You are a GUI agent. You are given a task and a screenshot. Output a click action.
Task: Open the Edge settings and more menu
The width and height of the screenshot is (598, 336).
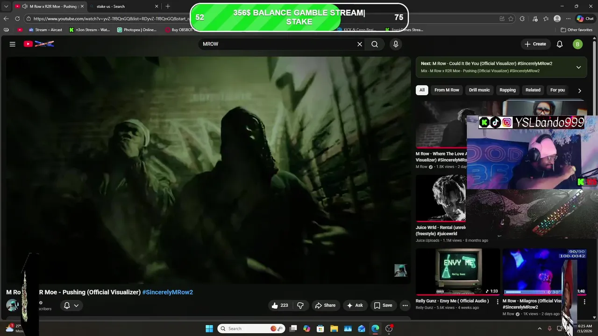click(x=568, y=19)
